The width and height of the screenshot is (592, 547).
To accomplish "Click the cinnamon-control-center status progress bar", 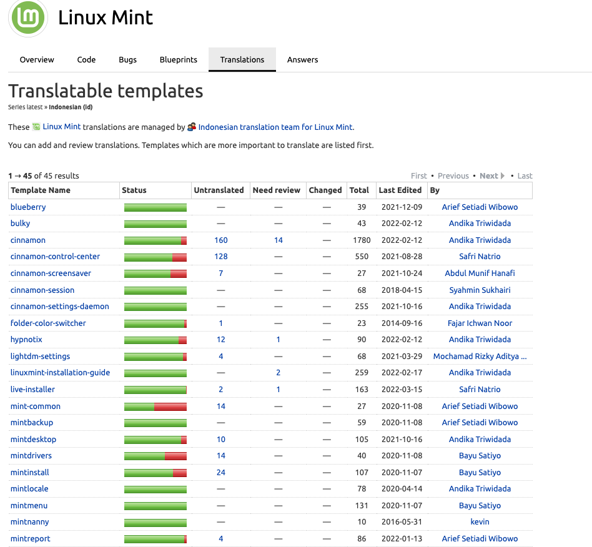I will click(155, 257).
